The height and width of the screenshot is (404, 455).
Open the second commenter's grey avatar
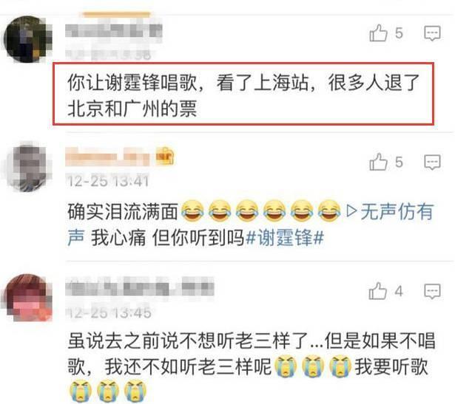tap(27, 167)
